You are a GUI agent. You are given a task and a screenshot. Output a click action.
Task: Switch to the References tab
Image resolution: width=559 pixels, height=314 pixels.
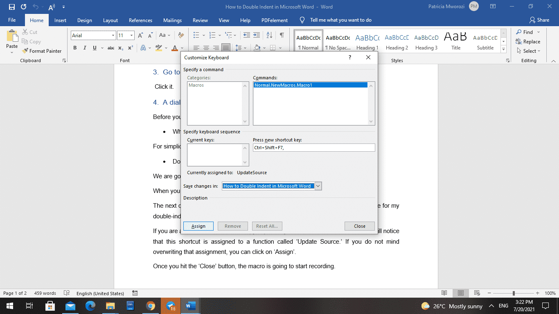[140, 20]
